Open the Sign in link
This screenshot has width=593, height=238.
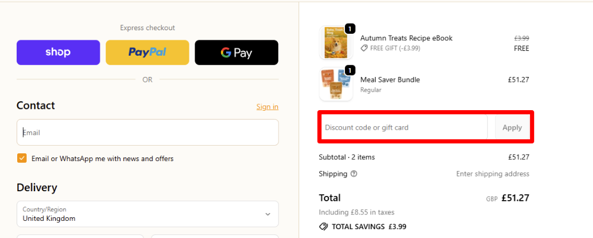pos(267,107)
